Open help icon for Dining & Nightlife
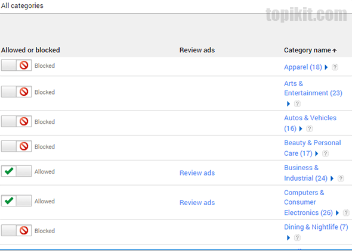Screen dimensions: 352x251 (297, 237)
